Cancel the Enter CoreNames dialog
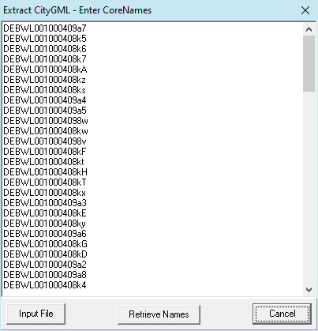The width and height of the screenshot is (318, 331). click(282, 314)
